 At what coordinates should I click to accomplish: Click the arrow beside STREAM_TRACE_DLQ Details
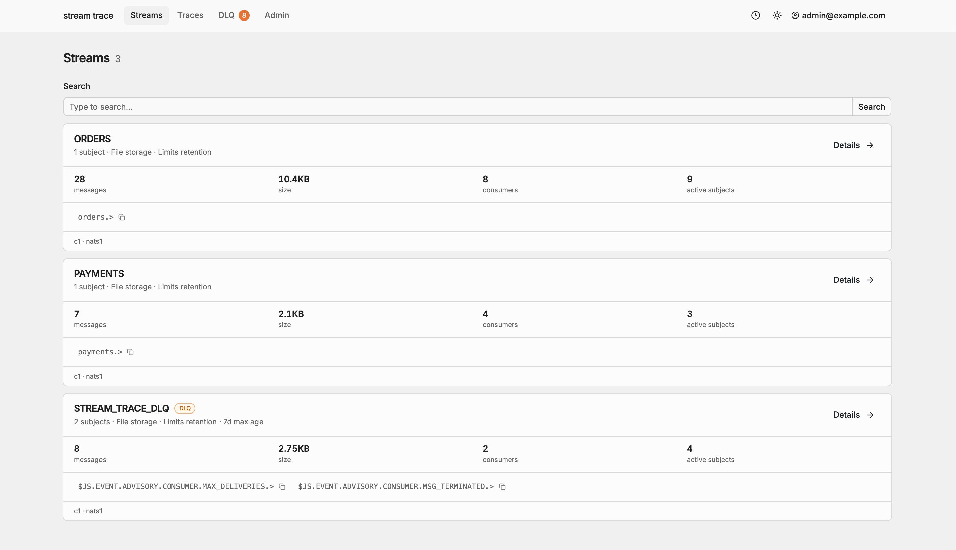870,415
